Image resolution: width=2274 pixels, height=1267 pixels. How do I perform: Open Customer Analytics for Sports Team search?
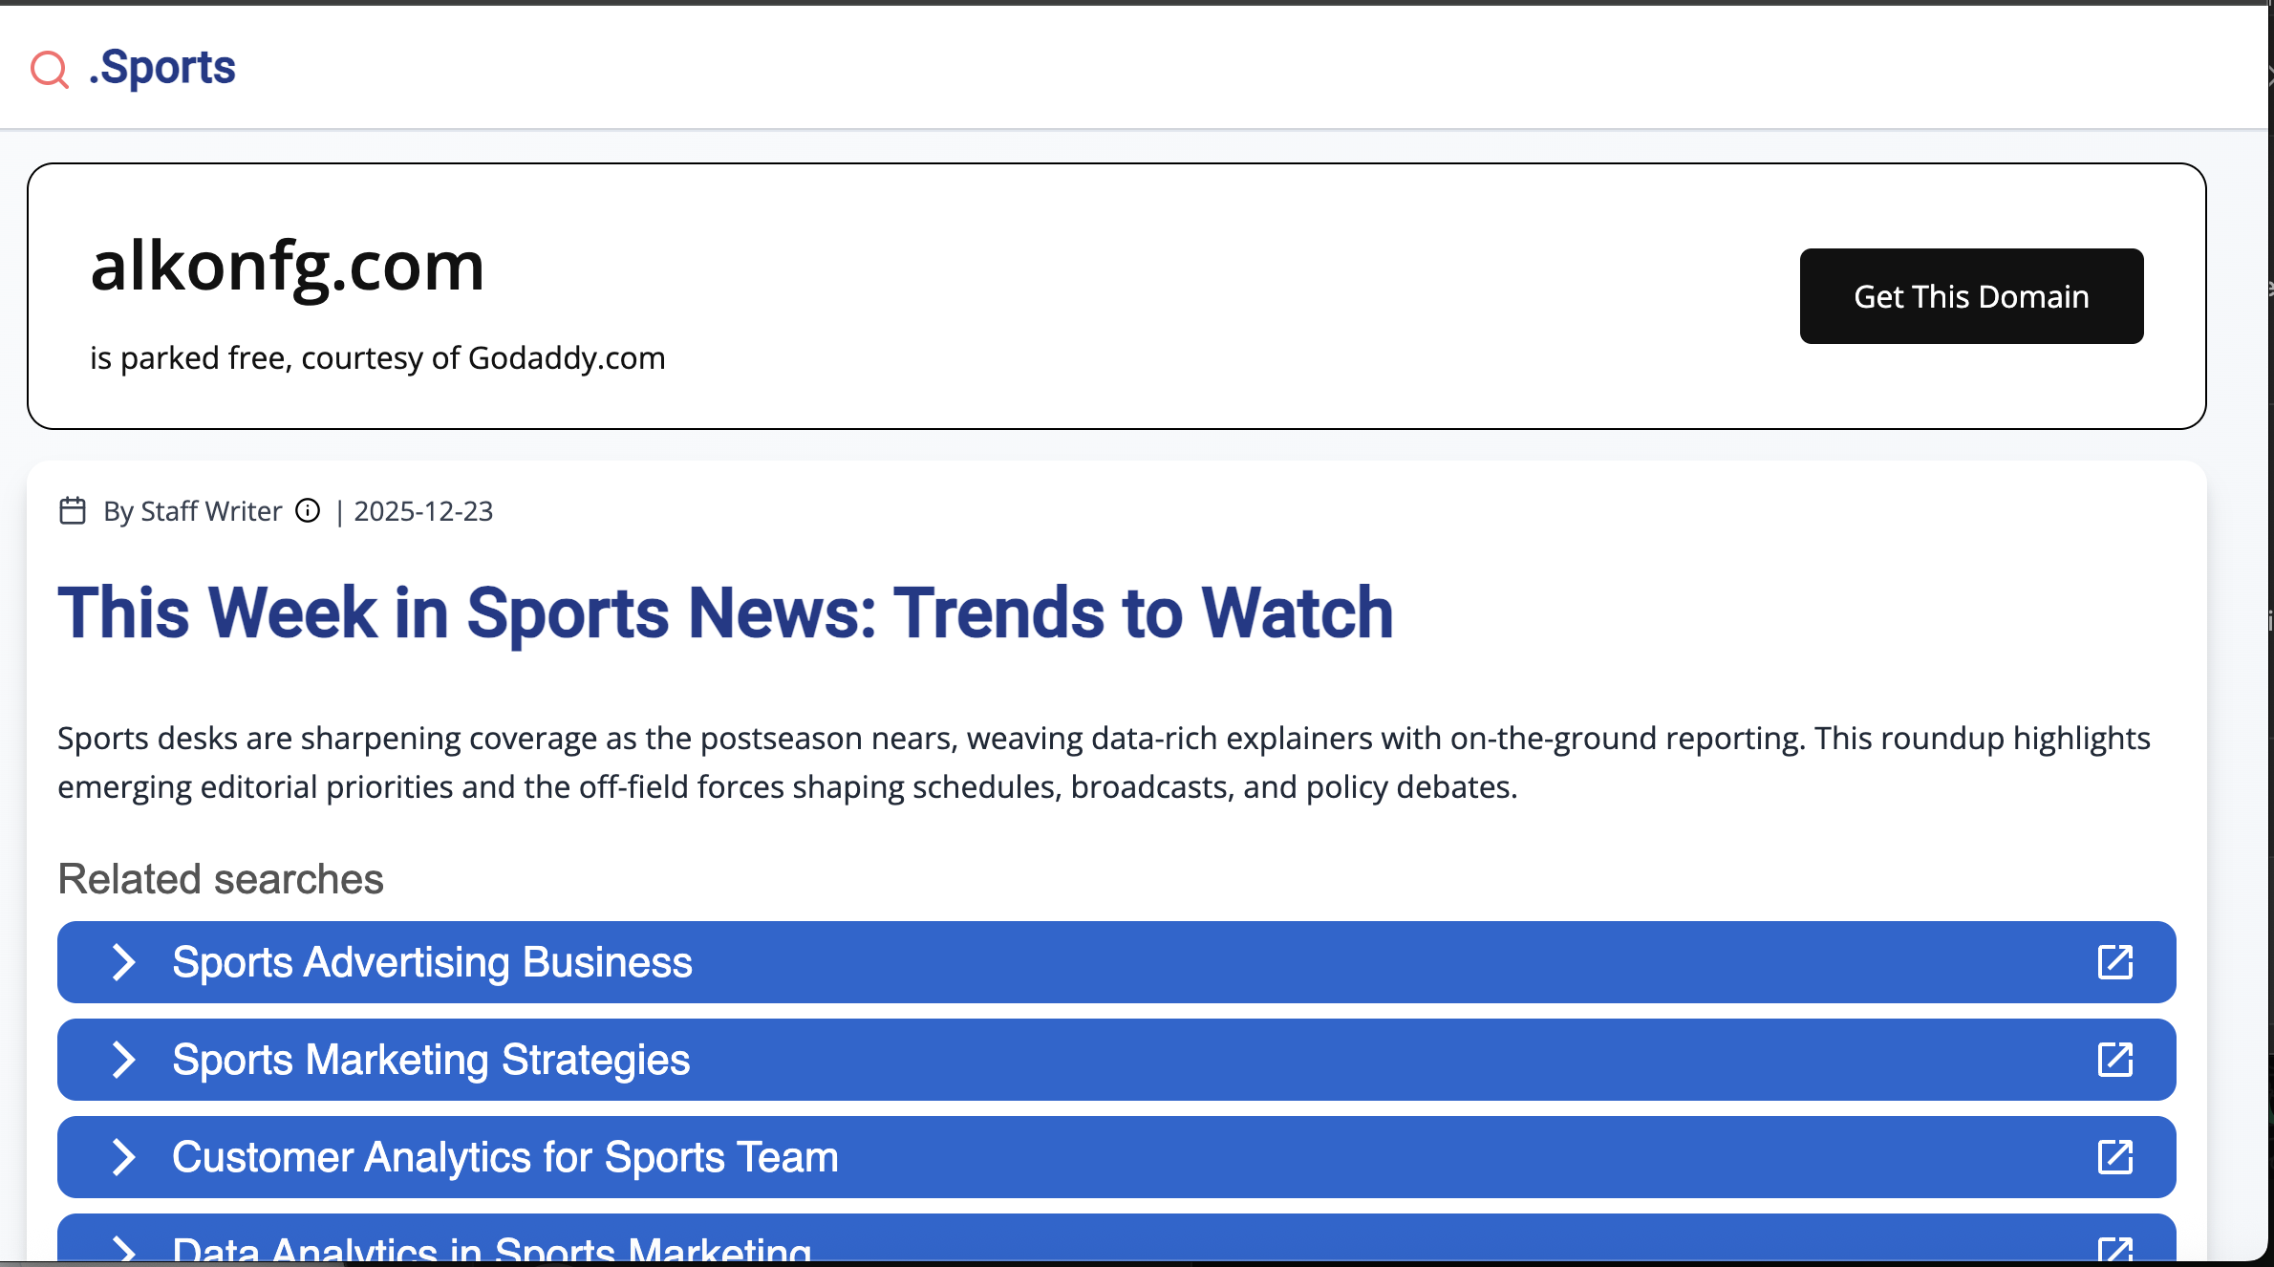[504, 1157]
